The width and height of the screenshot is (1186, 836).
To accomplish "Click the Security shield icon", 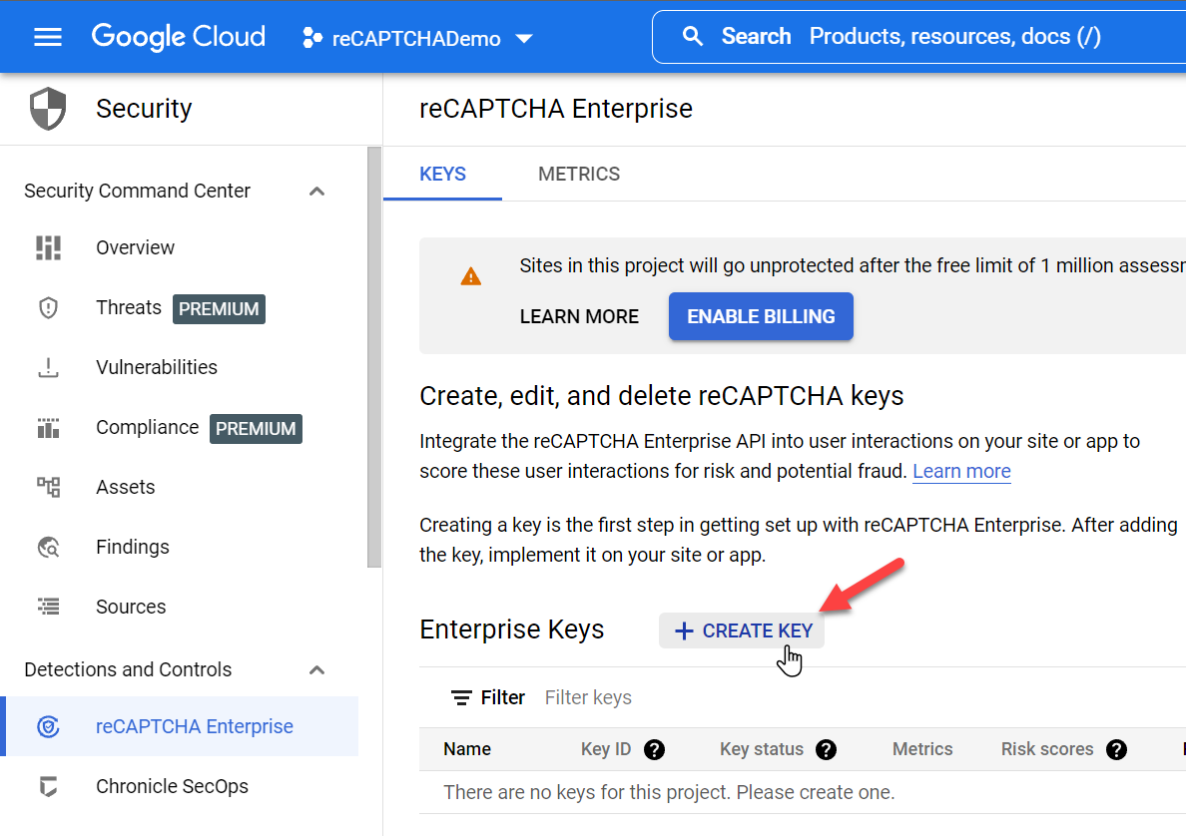I will pos(48,108).
